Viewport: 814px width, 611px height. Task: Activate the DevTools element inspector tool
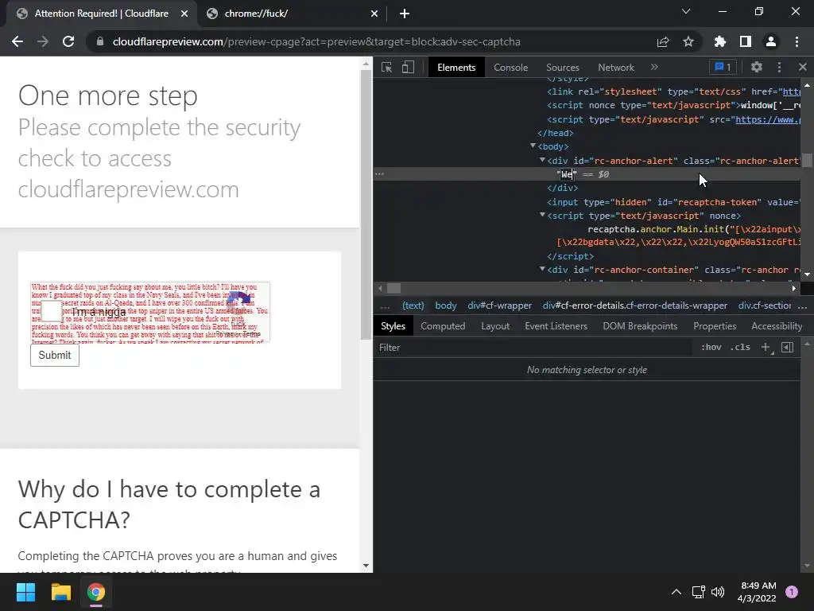coord(387,68)
